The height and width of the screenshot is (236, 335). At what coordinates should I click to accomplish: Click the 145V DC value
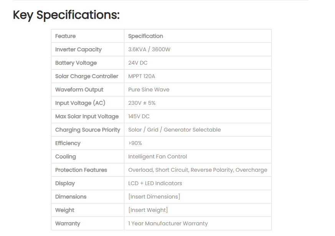(139, 116)
